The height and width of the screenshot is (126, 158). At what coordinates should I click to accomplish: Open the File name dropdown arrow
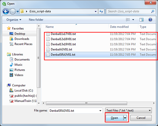(100, 110)
